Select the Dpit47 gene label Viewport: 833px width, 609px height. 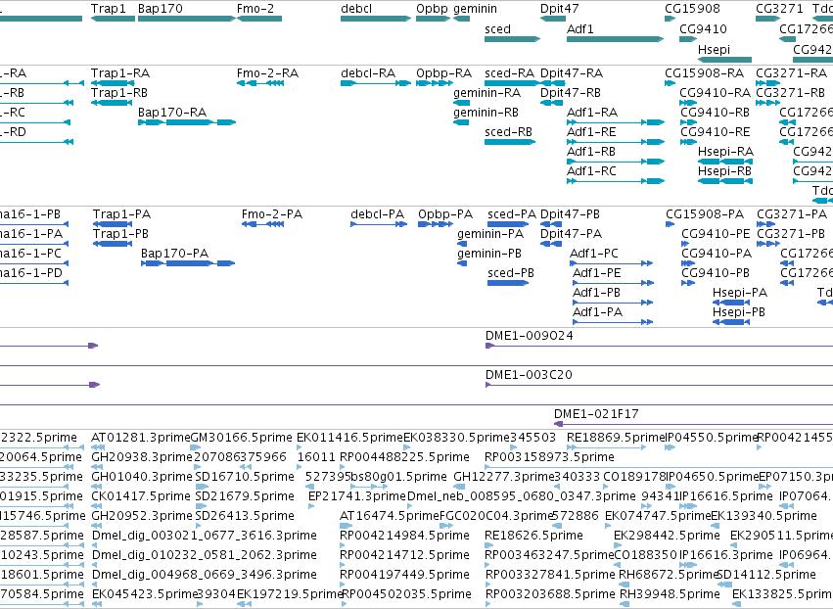click(559, 9)
